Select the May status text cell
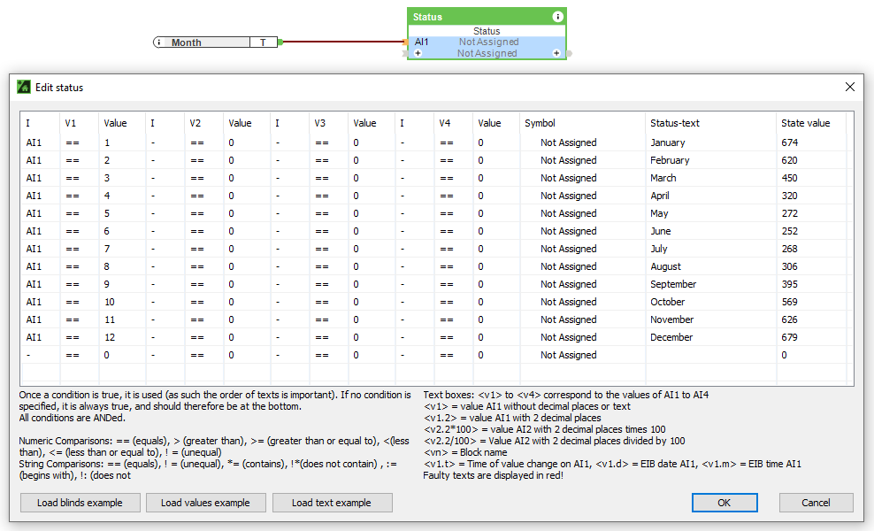874x531 pixels. click(x=710, y=213)
